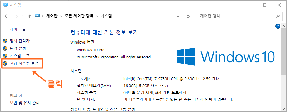
Task: Refresh the page with the refresh button
Action: 188,16
